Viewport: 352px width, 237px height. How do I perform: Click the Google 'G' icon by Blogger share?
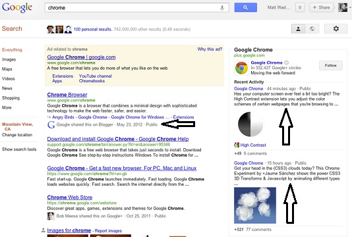pos(51,124)
